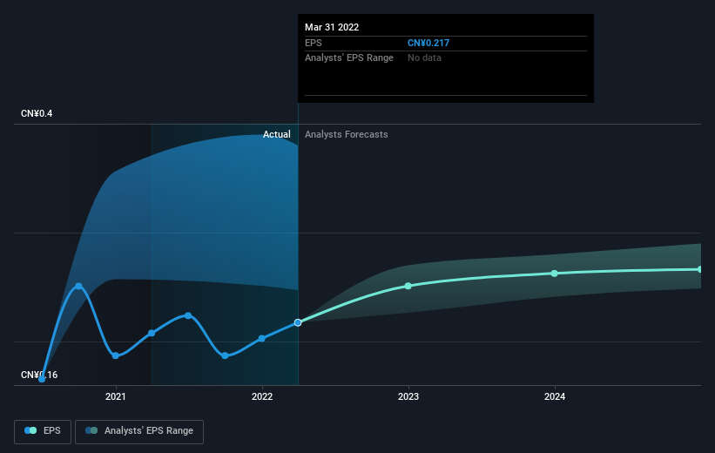
Task: Click the CN¥0.217 EPS value in tooltip
Action: [x=428, y=43]
